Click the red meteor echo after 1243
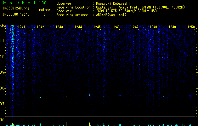This screenshot has height=126, width=198. (x=66, y=97)
